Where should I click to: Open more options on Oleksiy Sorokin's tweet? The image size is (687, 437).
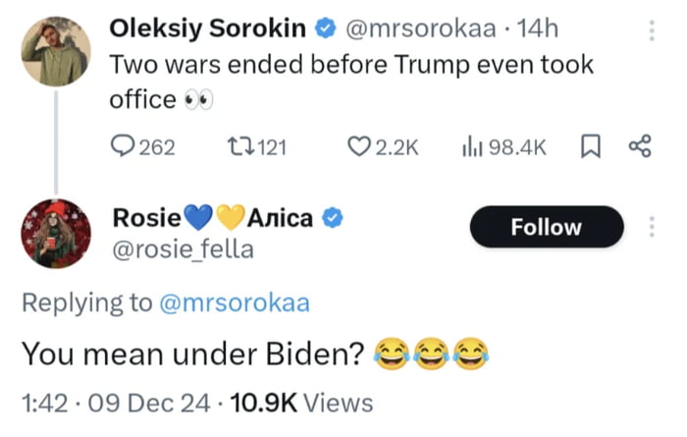[652, 30]
